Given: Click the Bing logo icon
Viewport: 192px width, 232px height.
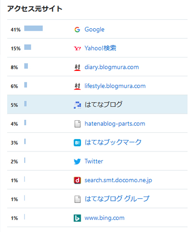Looking at the screenshot, I should (77, 218).
